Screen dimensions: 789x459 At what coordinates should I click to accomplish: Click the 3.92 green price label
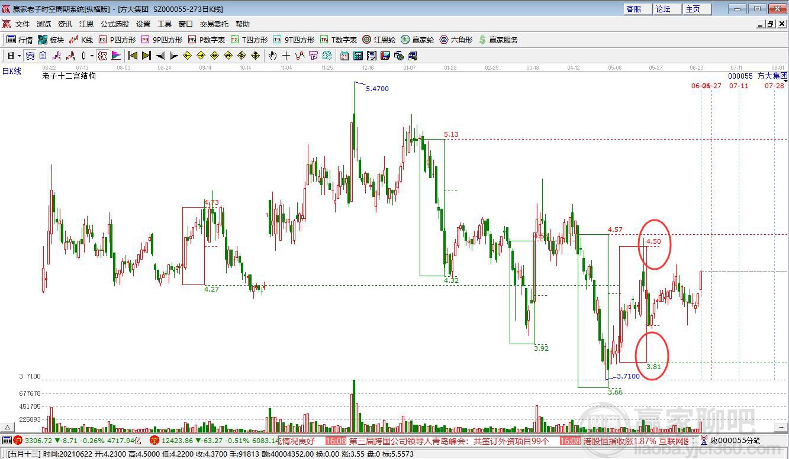pyautogui.click(x=541, y=348)
